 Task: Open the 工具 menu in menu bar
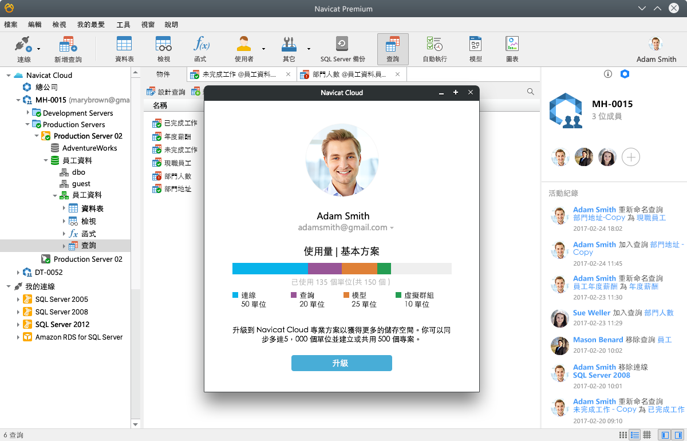tap(123, 25)
